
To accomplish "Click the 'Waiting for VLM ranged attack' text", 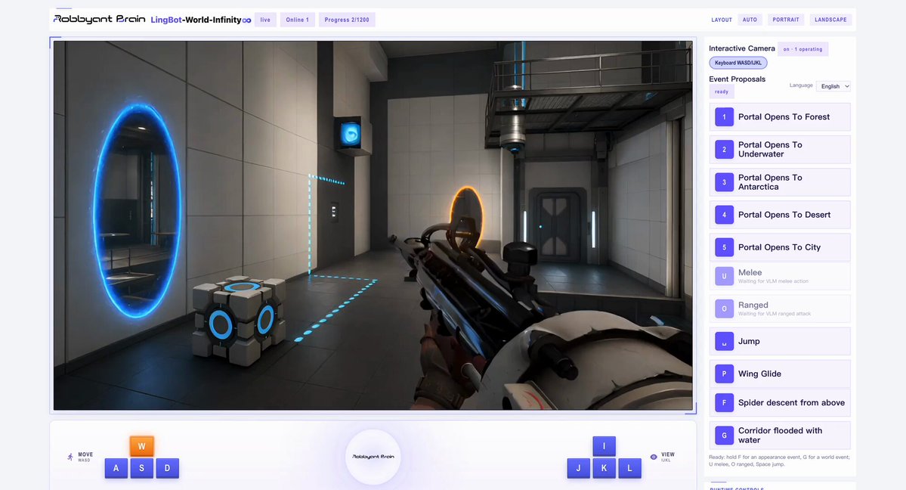I will tap(775, 314).
